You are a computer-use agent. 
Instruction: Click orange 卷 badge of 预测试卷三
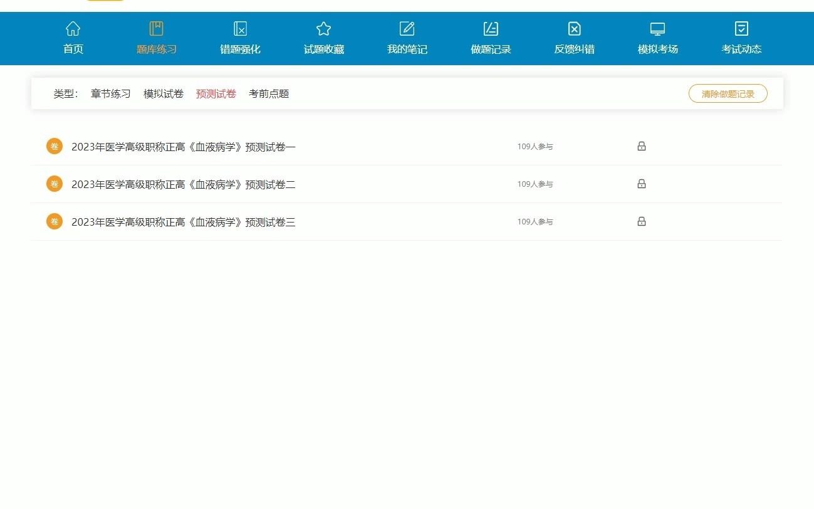55,221
